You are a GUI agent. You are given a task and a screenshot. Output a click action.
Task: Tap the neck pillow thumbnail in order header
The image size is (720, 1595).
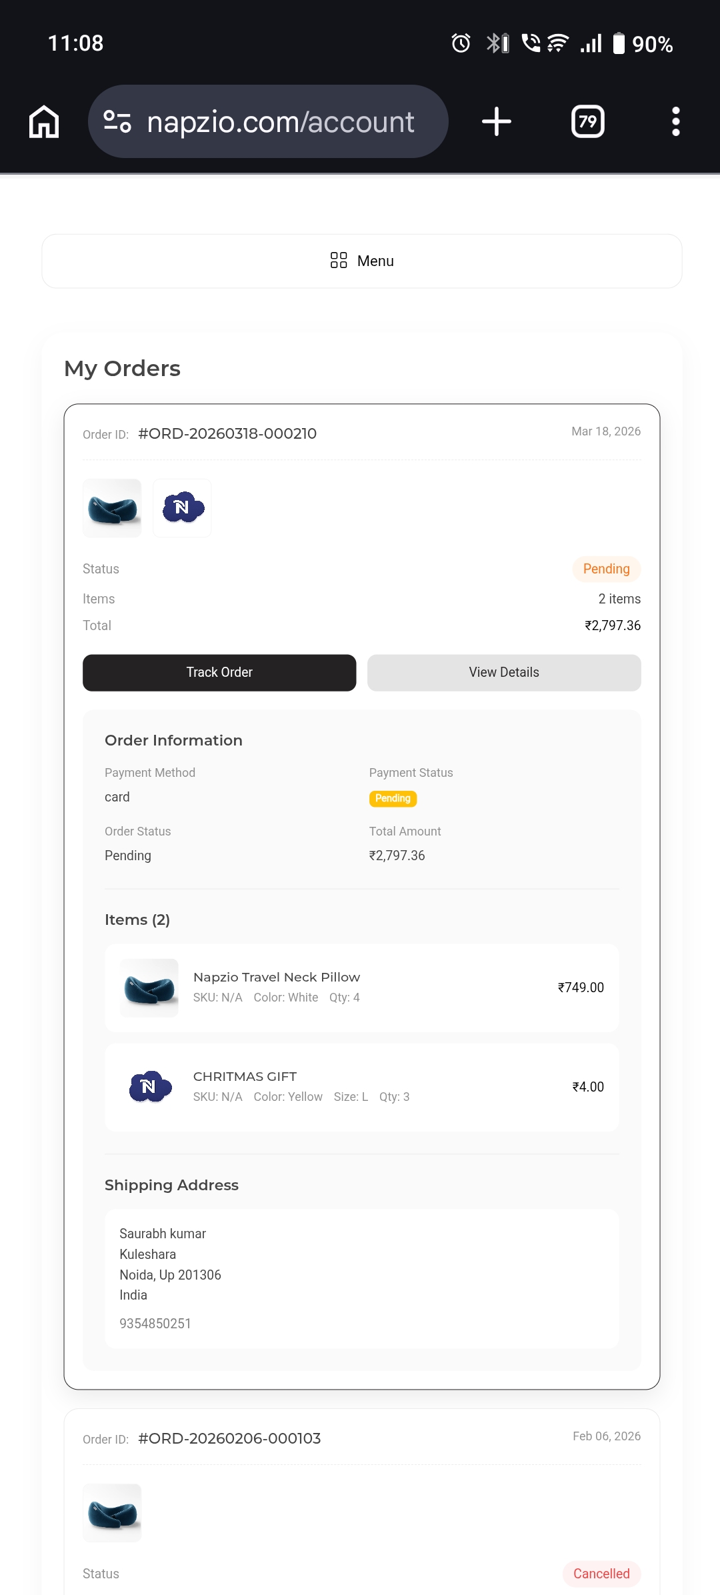pos(112,508)
